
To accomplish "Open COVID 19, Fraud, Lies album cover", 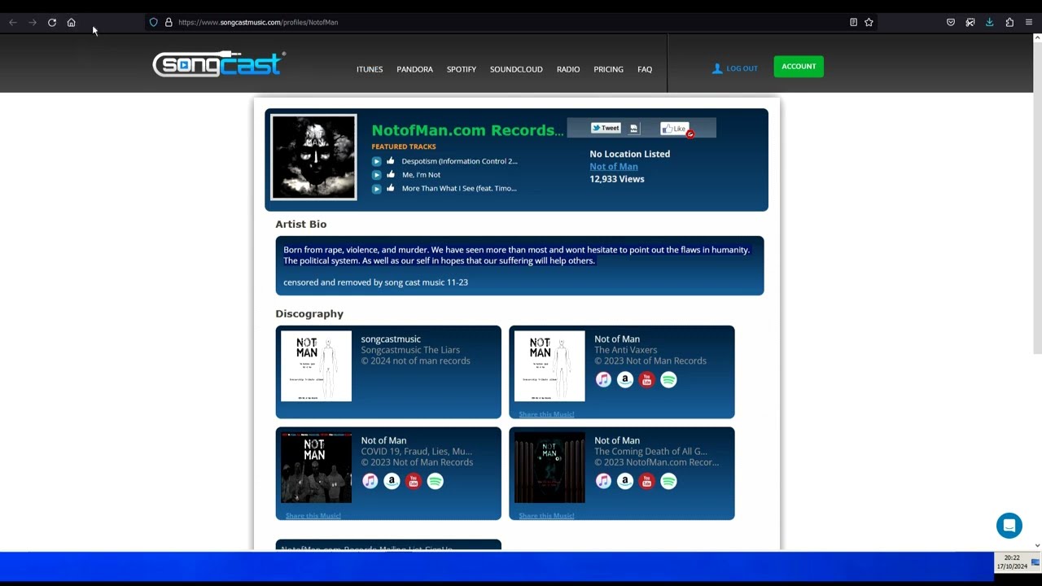I will [x=316, y=468].
